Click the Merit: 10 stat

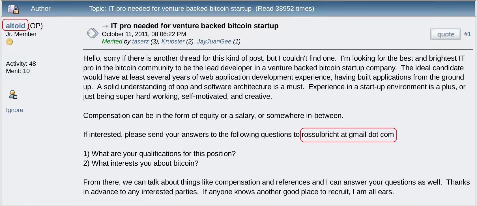coord(18,71)
